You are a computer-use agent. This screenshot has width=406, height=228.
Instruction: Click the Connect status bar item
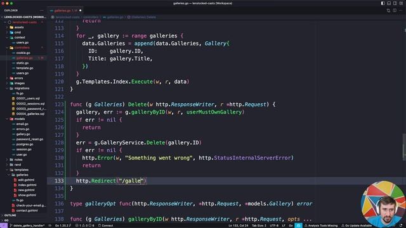106,225
